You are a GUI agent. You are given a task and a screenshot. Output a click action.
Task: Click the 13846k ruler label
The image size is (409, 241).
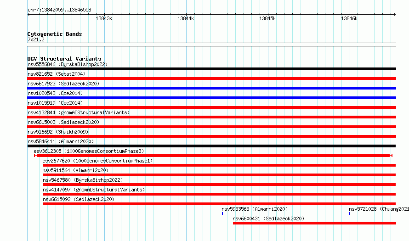[349, 18]
